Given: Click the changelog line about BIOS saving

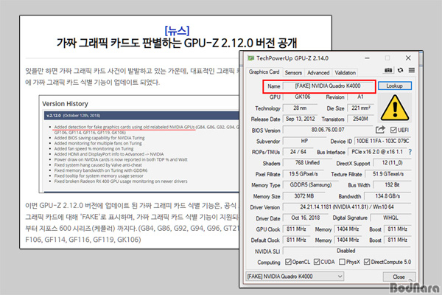Looking at the screenshot, I should click(x=99, y=138).
